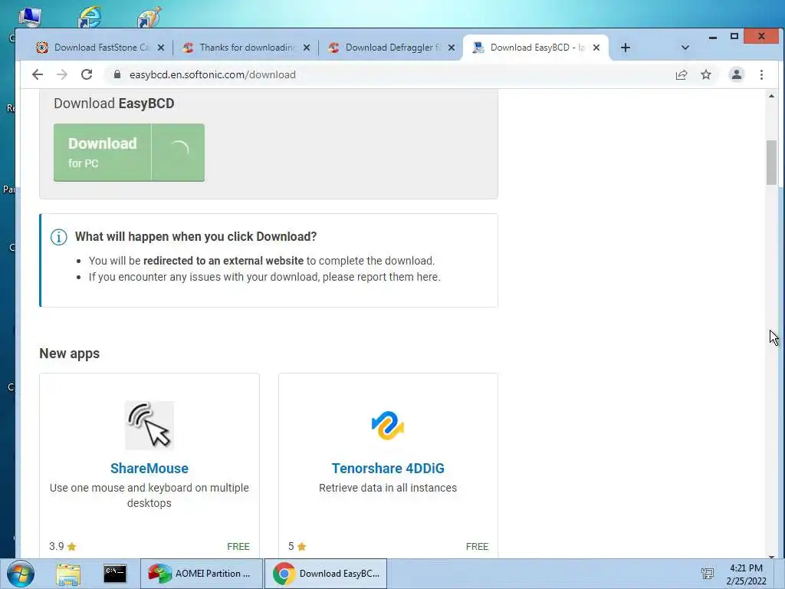The image size is (785, 589).
Task: Click the 'New apps' section heading
Action: point(70,354)
